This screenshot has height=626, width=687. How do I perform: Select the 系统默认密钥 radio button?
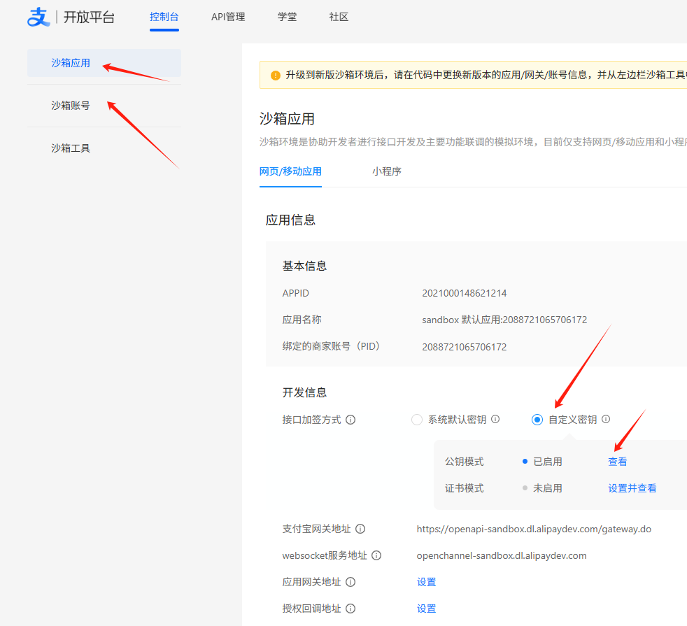(417, 420)
